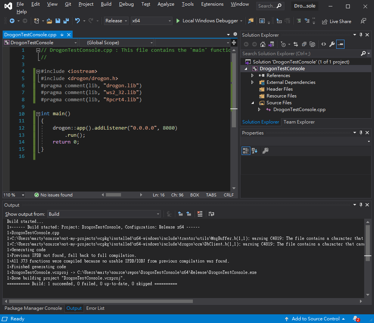374x323 pixels.
Task: Expand the External Dependencies node
Action: [x=253, y=82]
